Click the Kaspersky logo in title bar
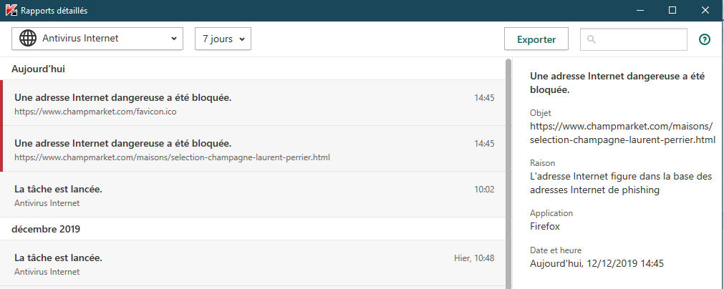Viewport: 724px width, 289px height. (11, 11)
